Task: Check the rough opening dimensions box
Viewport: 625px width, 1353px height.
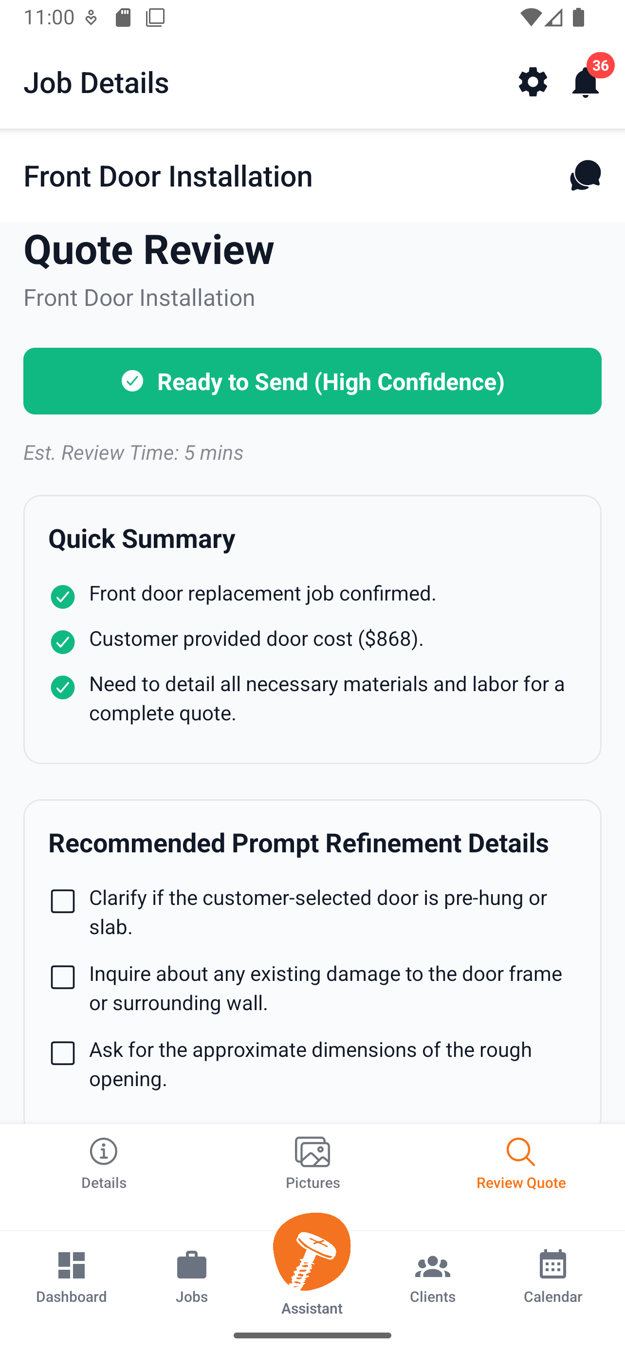Action: click(x=62, y=1053)
